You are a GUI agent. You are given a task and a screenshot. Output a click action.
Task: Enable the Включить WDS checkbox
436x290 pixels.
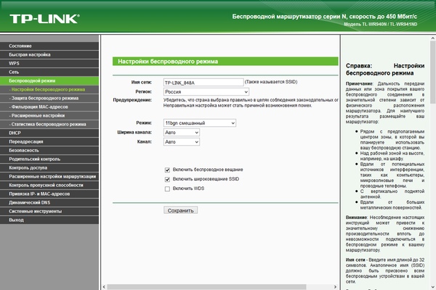(x=167, y=188)
